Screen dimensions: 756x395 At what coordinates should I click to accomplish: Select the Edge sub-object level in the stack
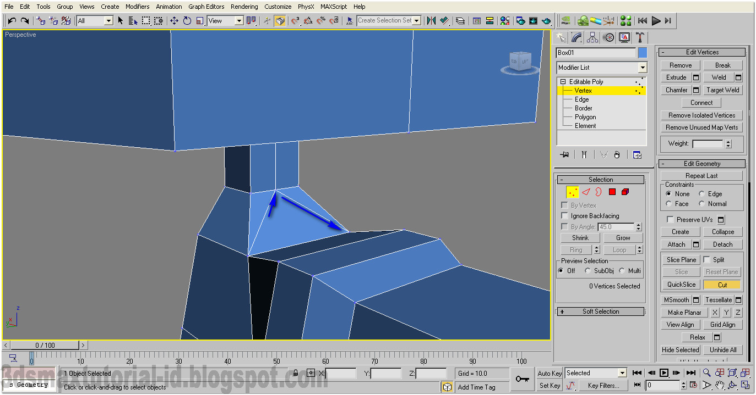coord(583,99)
